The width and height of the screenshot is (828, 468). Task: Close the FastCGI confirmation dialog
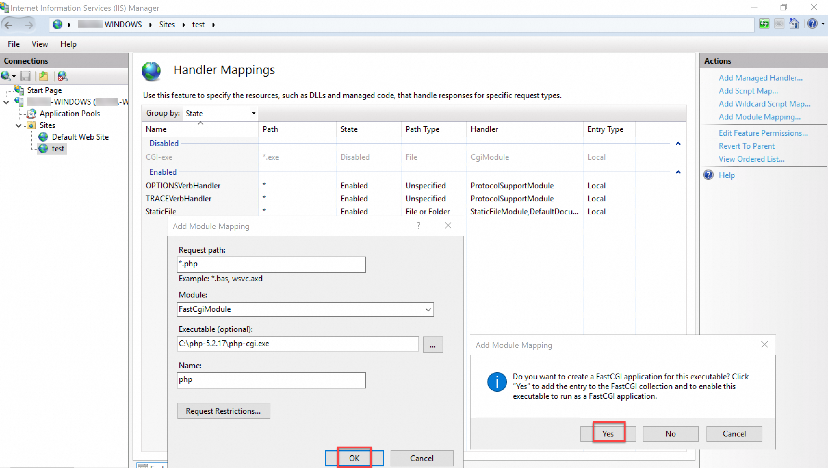[x=765, y=344]
